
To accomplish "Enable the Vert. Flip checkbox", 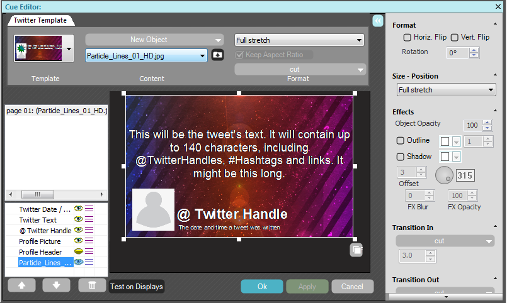I will (x=454, y=38).
